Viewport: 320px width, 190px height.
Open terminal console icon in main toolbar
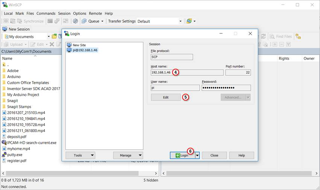50,21
